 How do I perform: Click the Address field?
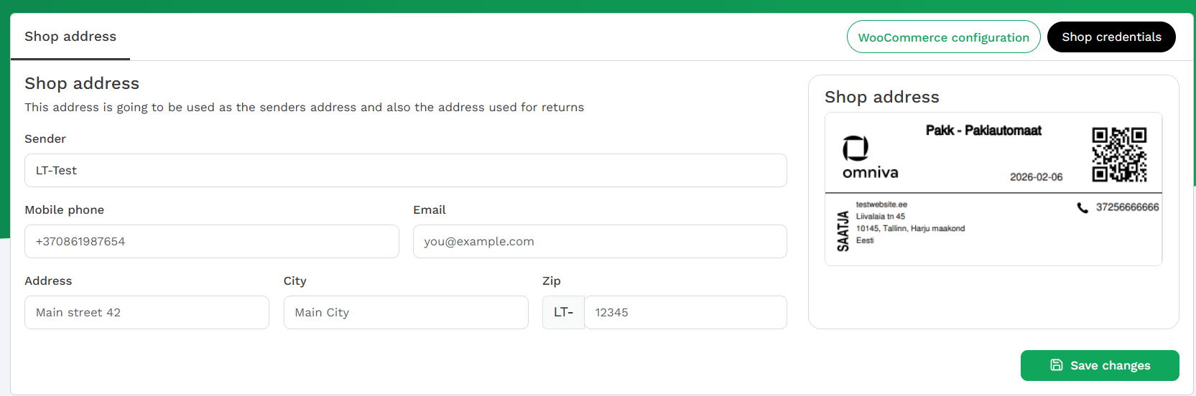[x=147, y=313]
